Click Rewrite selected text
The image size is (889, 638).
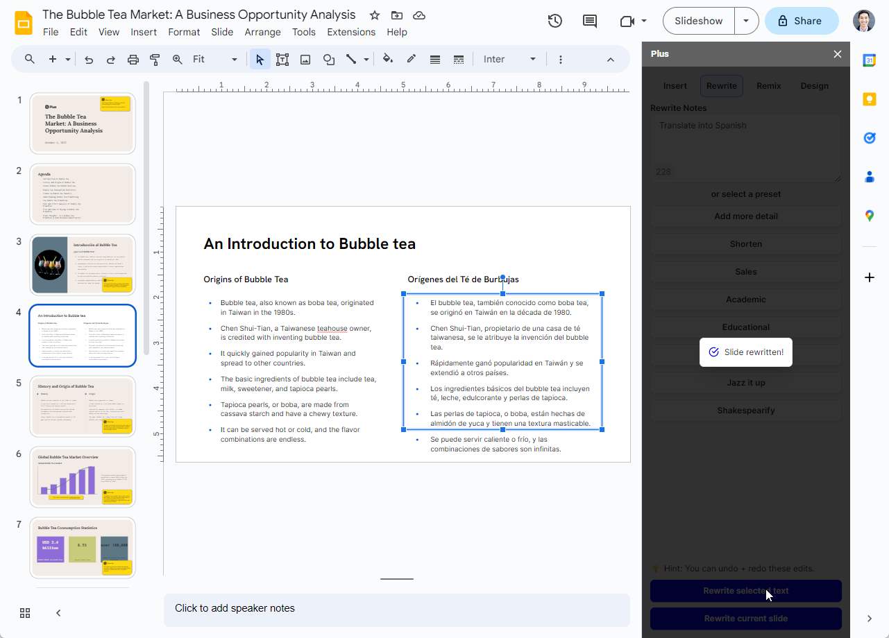pyautogui.click(x=745, y=591)
